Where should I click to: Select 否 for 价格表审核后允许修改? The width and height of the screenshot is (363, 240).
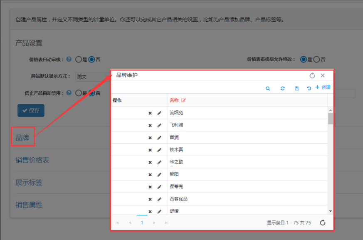316,60
